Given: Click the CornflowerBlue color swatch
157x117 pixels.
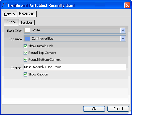Looking at the screenshot, I should [27, 39].
